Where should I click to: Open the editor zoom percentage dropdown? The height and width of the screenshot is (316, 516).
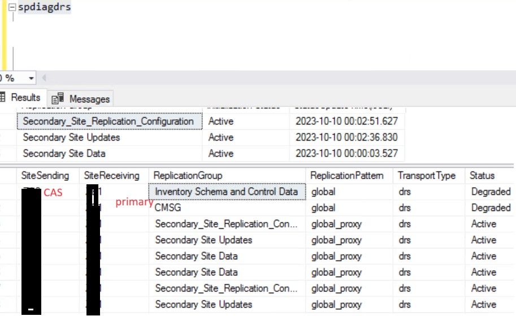click(x=31, y=79)
